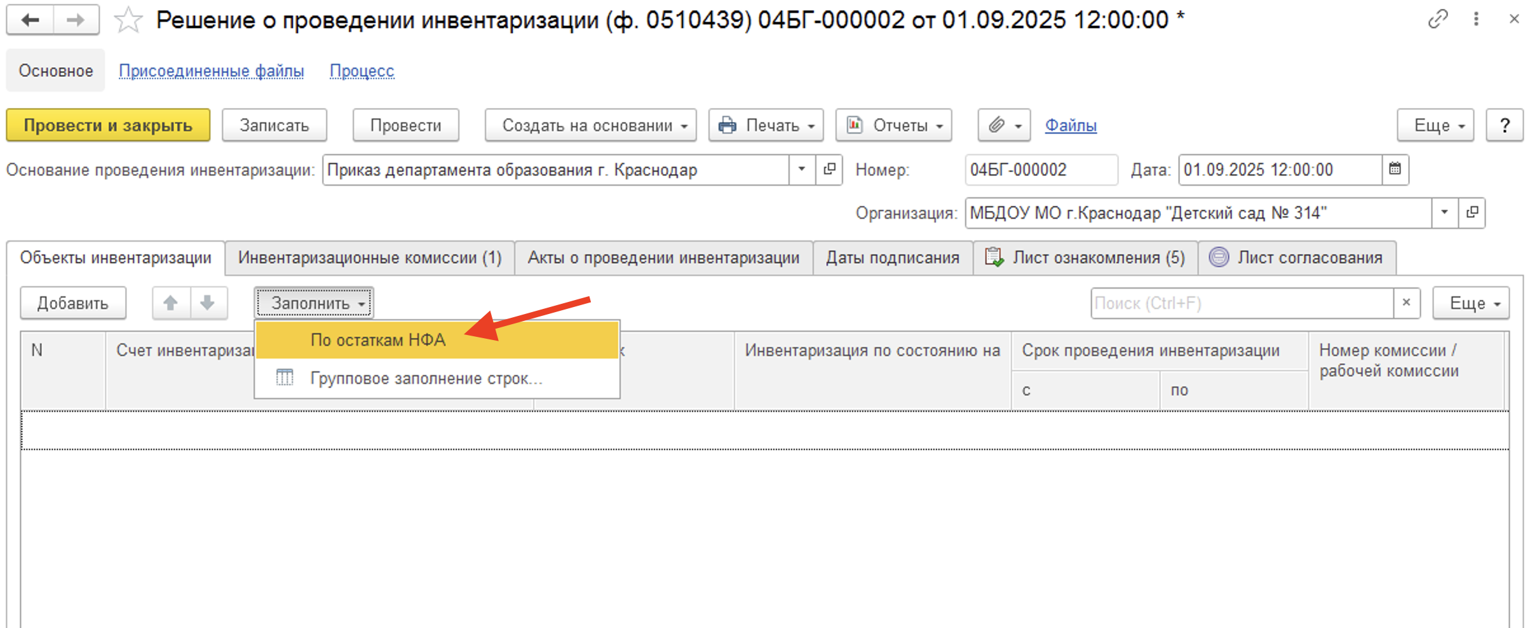
Task: Open the three-dot options menu
Action: tap(1476, 19)
